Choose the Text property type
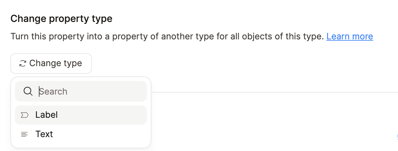The width and height of the screenshot is (398, 151). 81,134
